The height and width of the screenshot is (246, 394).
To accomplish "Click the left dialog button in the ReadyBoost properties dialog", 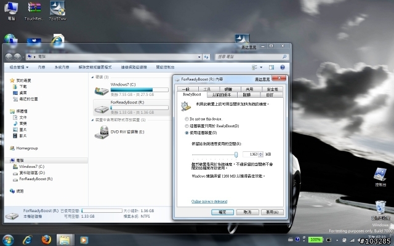I will tap(222, 212).
